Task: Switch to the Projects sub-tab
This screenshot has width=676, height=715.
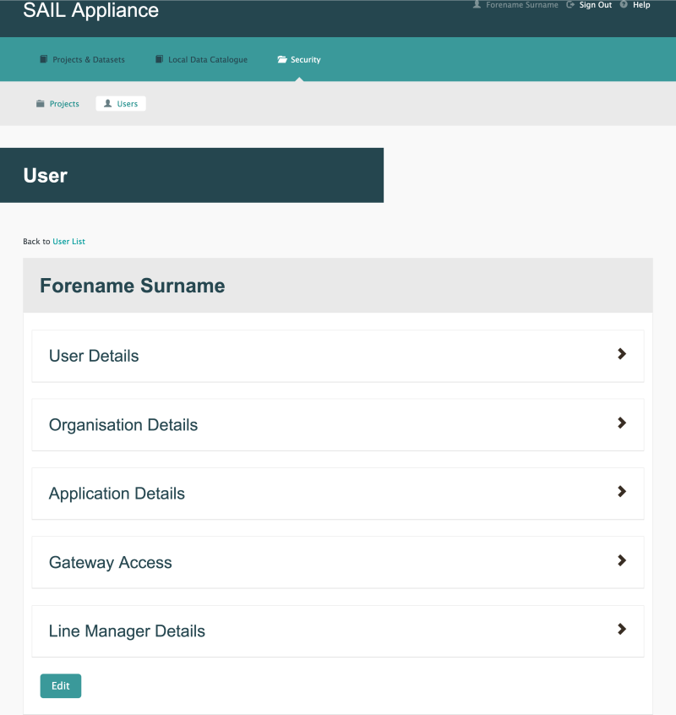Action: (57, 103)
